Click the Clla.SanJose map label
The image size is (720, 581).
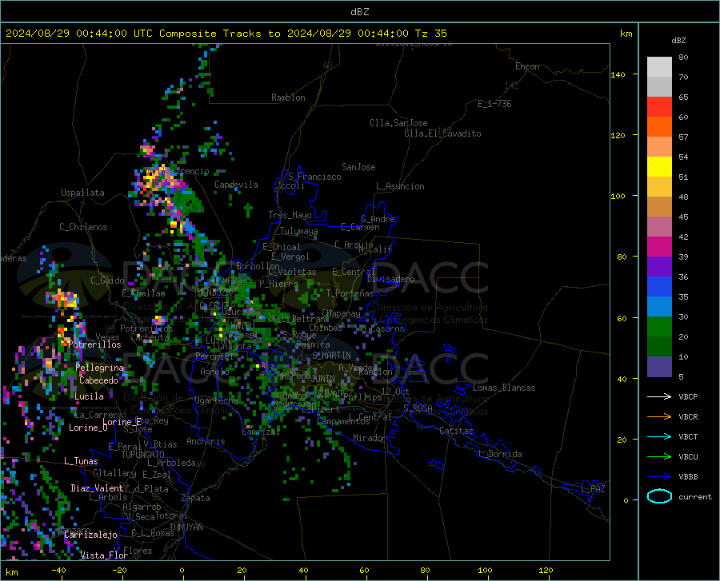point(398,123)
